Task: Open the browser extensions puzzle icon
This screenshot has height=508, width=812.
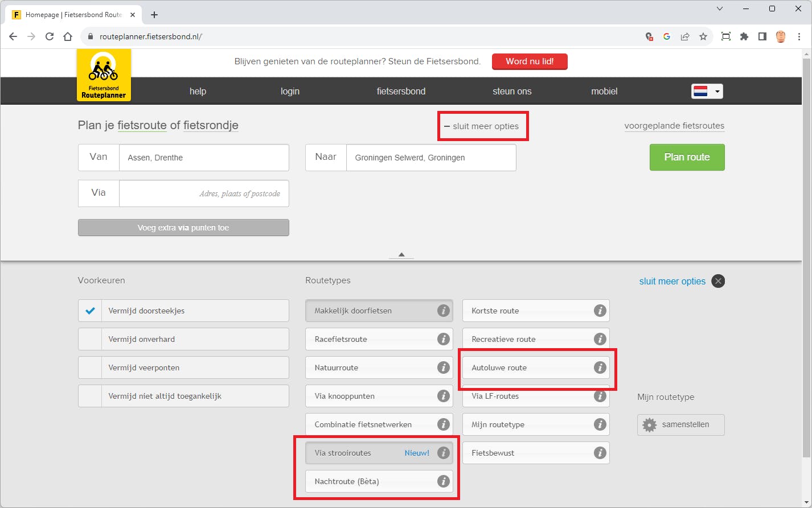Action: pos(744,36)
